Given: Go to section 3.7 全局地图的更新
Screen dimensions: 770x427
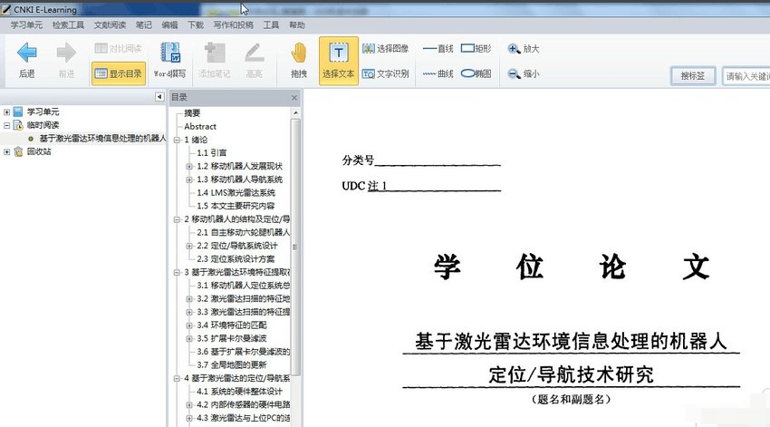Looking at the screenshot, I should [231, 365].
